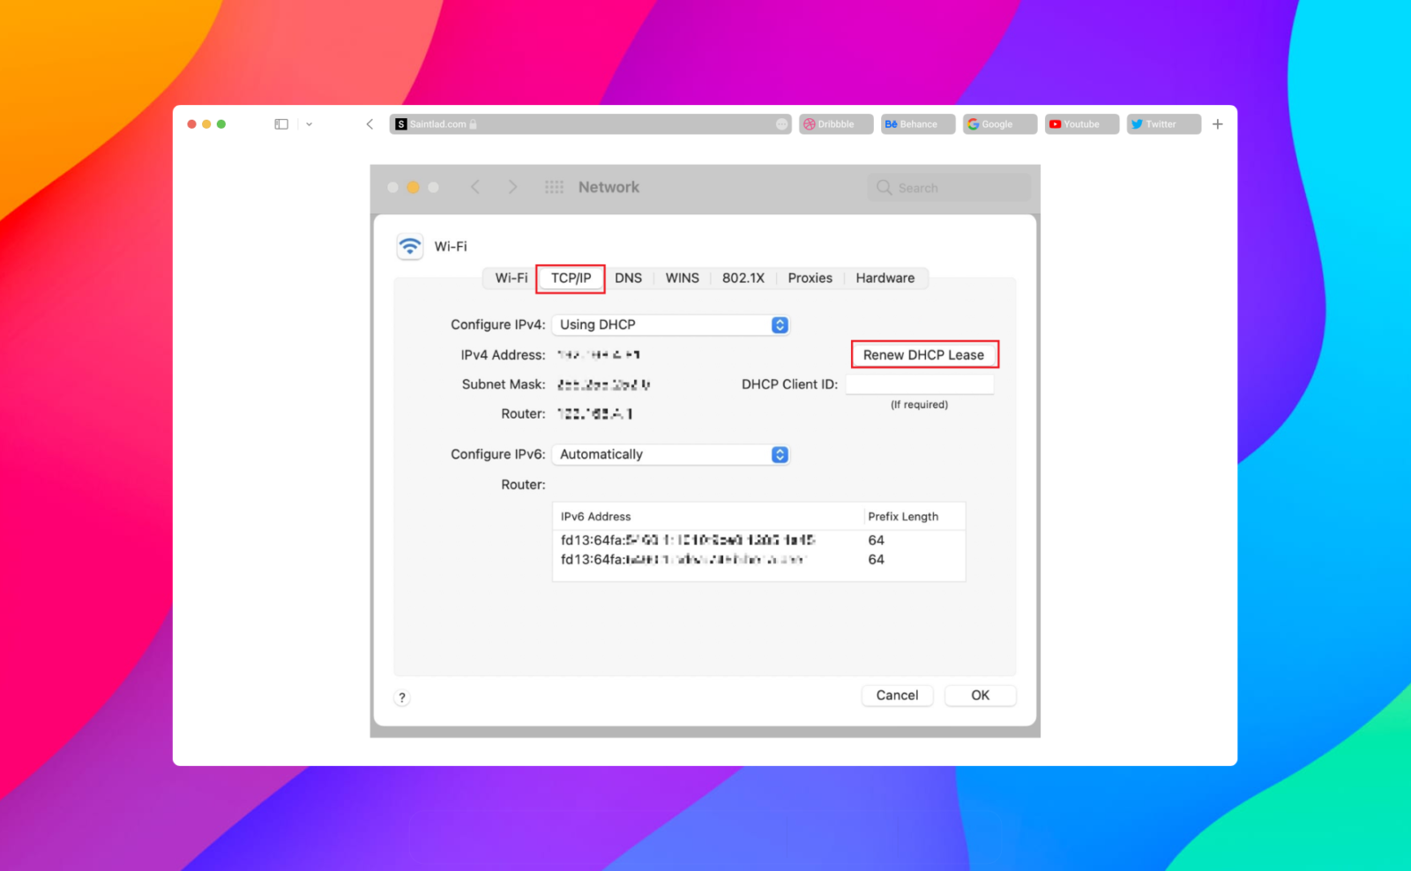Open the Configure IPv4 dropdown
The image size is (1411, 871).
[670, 324]
